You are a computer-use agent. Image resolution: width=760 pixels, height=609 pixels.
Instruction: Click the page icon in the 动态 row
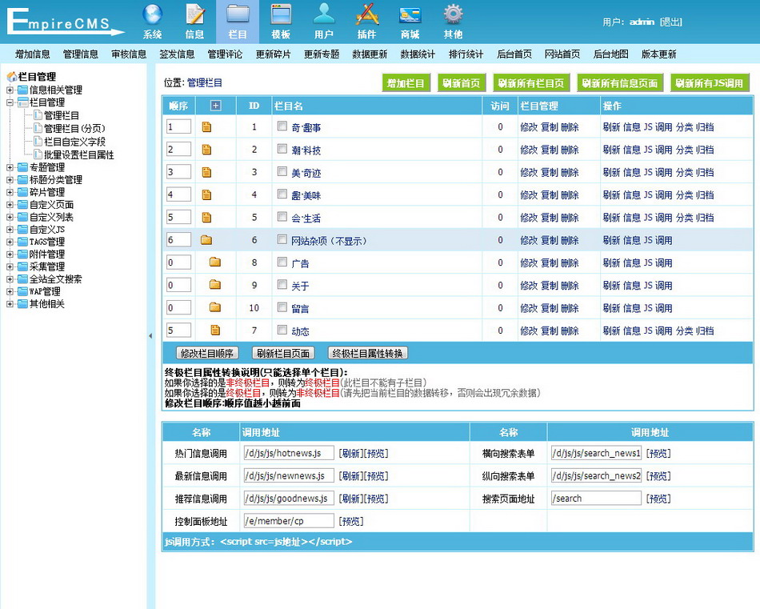[215, 331]
